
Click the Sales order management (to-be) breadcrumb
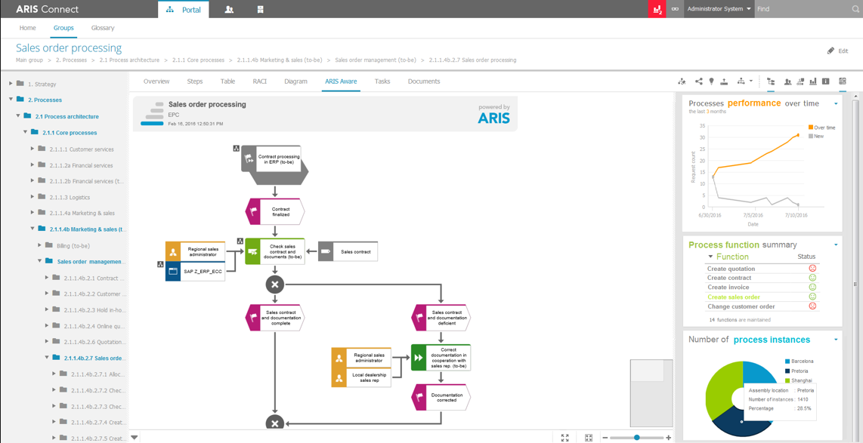click(x=375, y=60)
